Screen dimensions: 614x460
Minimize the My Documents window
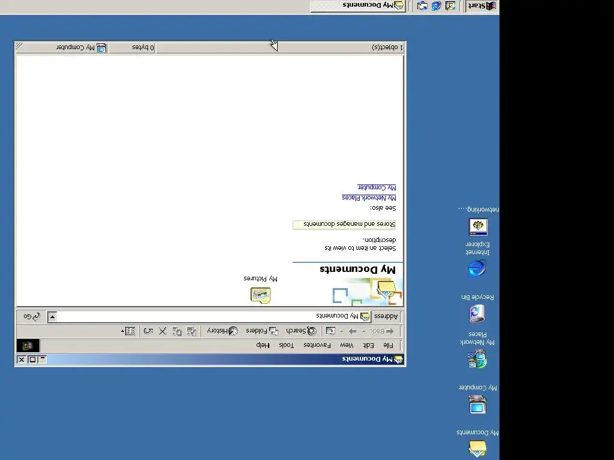43,359
